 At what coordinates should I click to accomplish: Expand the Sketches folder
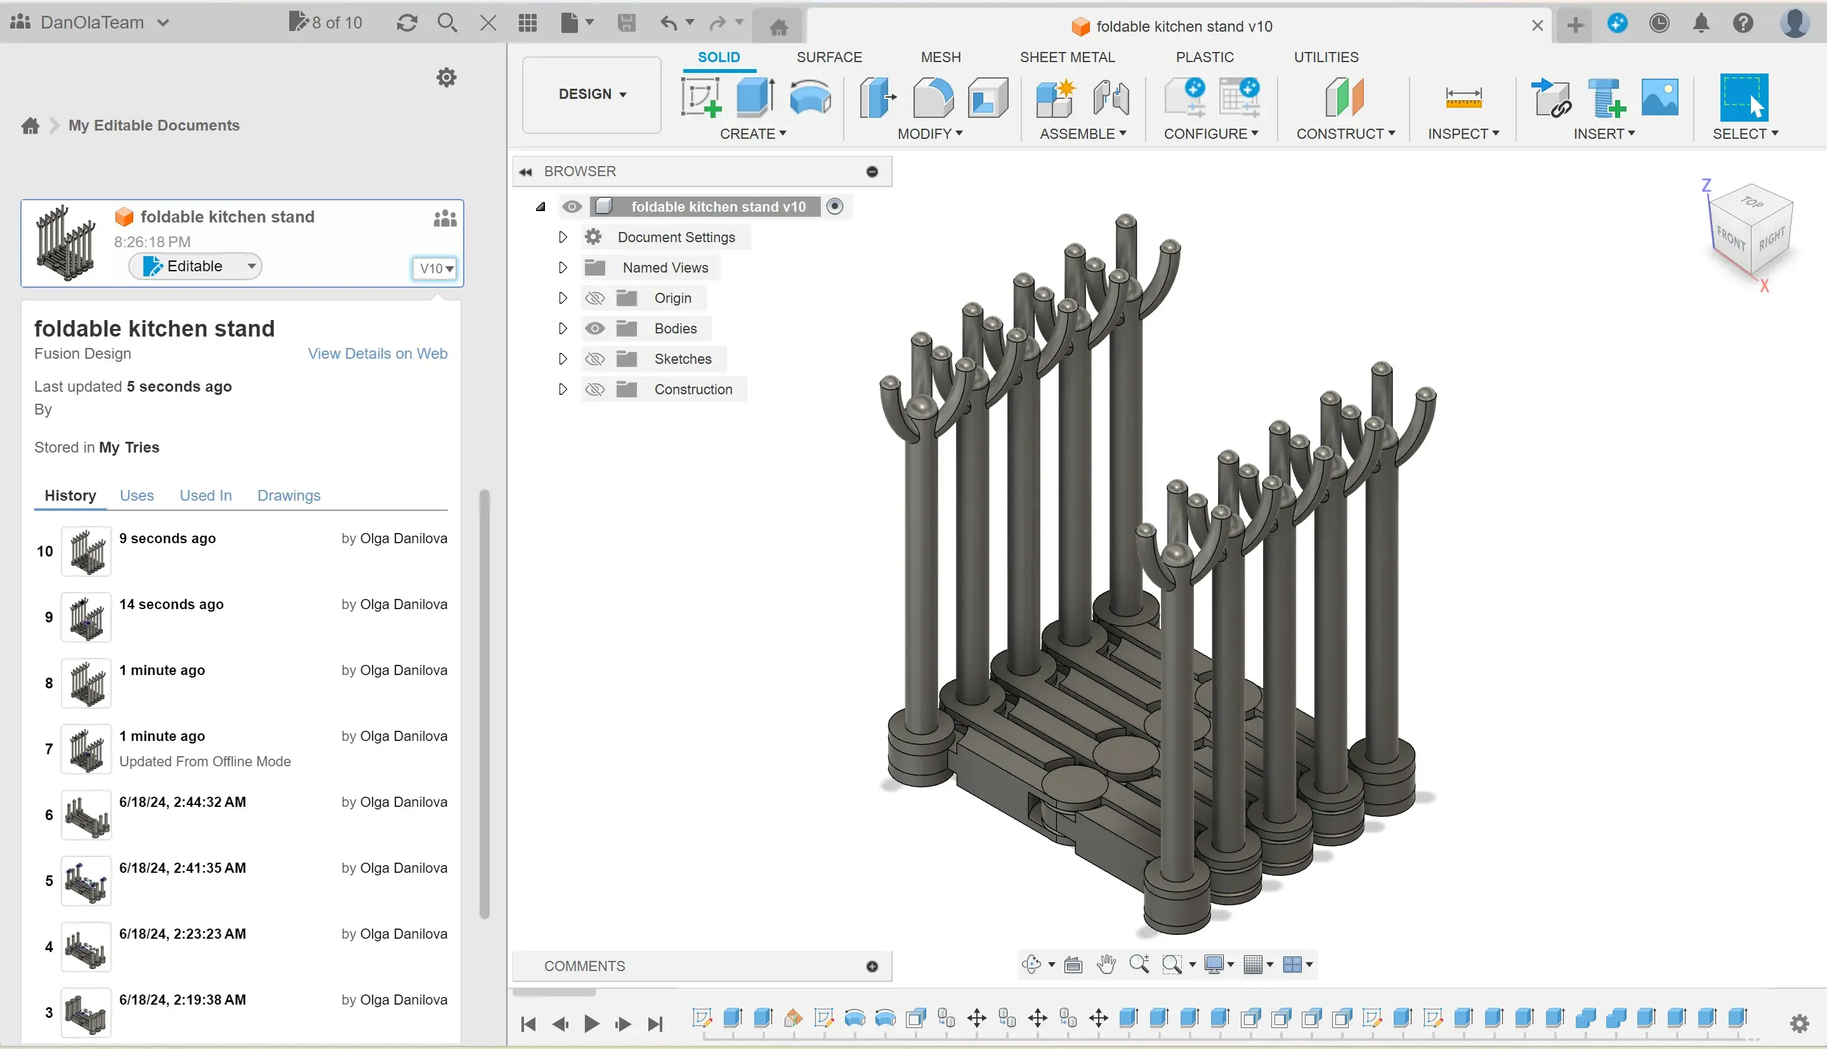pyautogui.click(x=563, y=359)
